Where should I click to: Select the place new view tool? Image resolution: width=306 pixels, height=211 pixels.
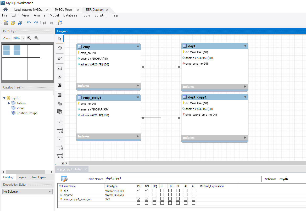tap(60, 103)
